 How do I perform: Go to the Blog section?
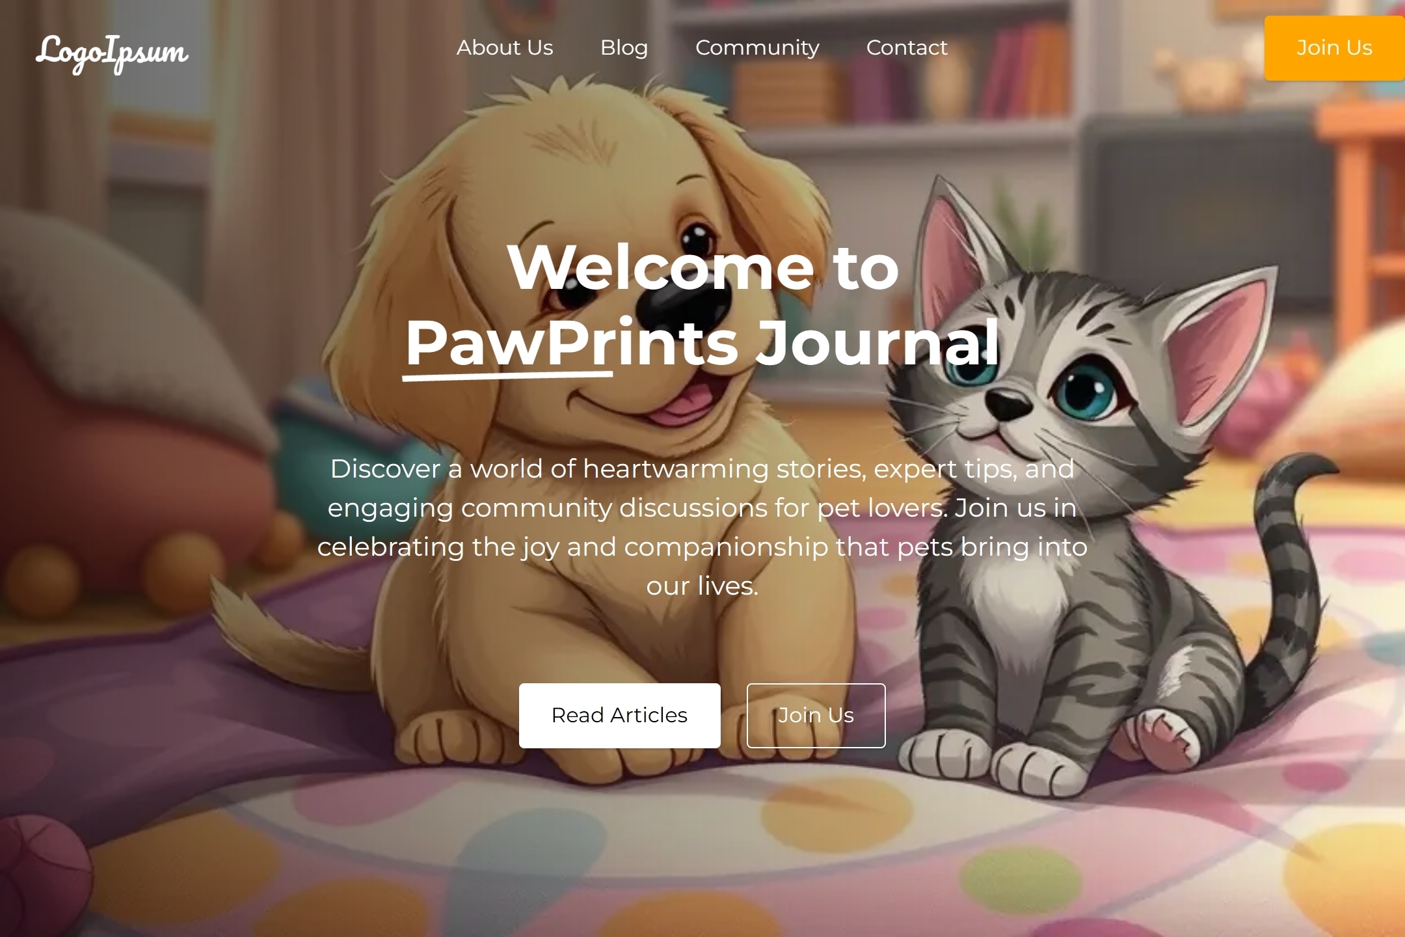click(x=624, y=48)
